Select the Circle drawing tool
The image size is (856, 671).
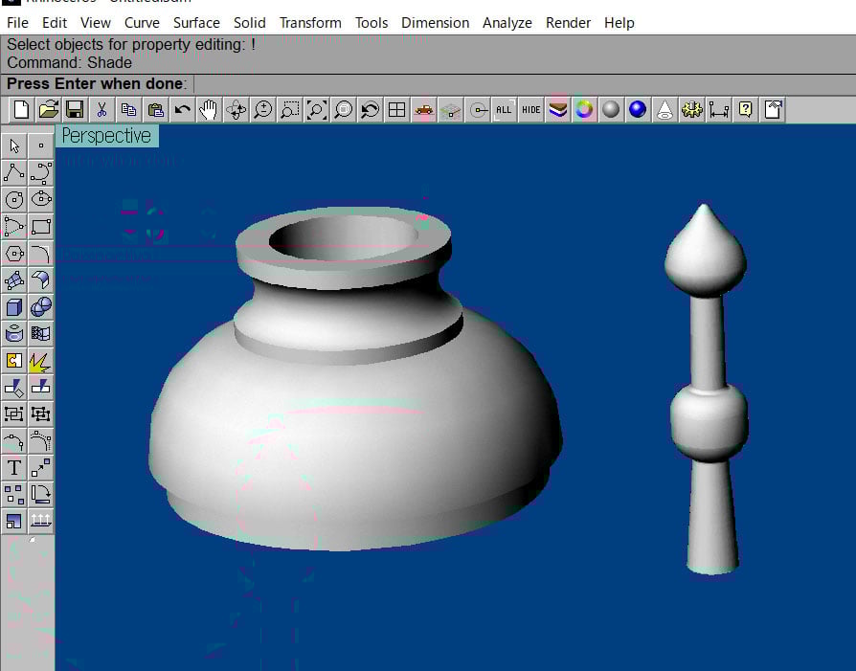(x=14, y=200)
